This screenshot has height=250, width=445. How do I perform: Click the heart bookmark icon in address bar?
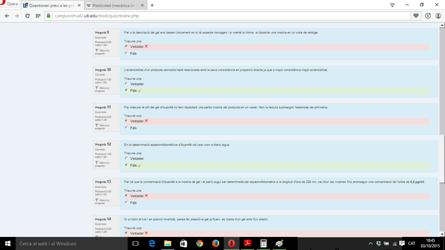416,16
